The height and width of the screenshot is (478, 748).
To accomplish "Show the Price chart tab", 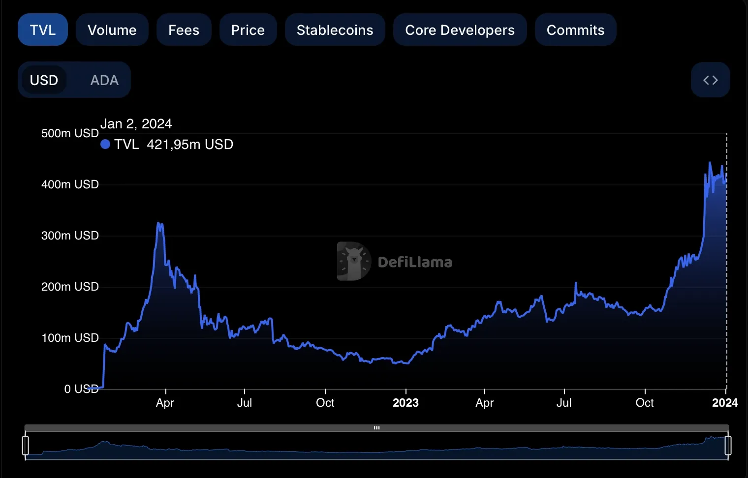I will (248, 30).
